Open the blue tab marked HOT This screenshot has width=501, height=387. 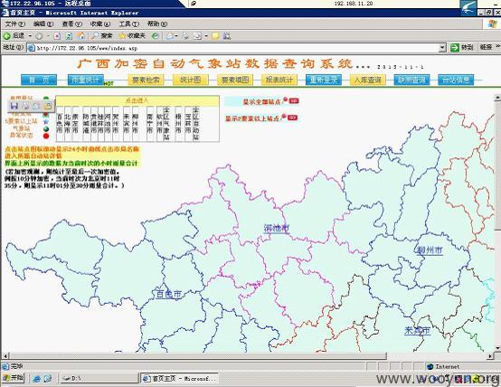point(86,80)
